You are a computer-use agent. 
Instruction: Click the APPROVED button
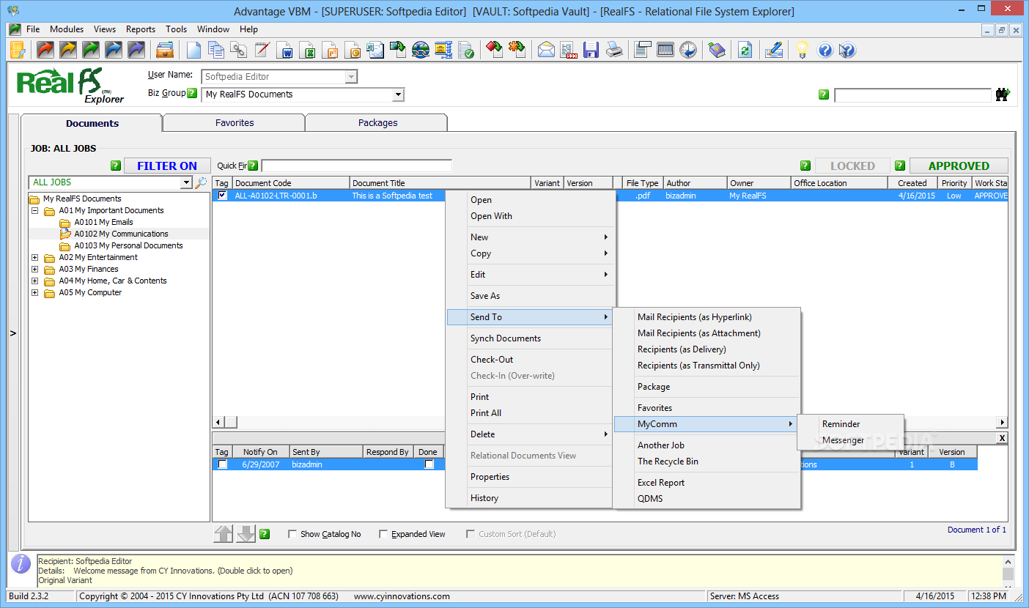pyautogui.click(x=959, y=166)
